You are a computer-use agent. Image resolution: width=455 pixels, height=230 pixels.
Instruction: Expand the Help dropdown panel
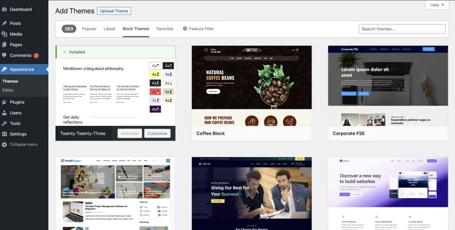point(437,5)
